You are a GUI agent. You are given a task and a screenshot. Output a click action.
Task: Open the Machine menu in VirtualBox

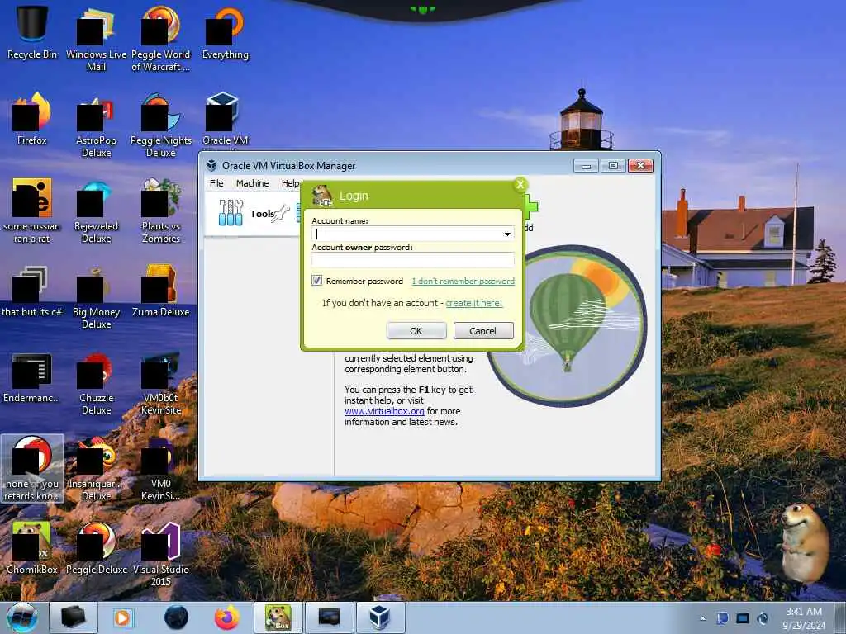tap(252, 183)
